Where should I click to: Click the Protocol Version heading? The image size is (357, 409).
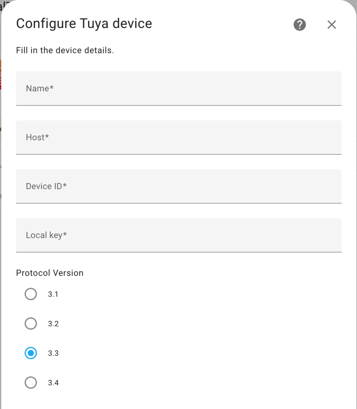pyautogui.click(x=50, y=273)
